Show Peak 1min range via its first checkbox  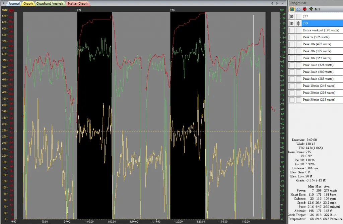292,65
